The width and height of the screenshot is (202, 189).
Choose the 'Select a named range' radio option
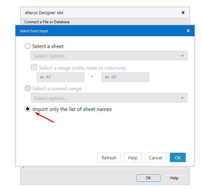click(28, 88)
